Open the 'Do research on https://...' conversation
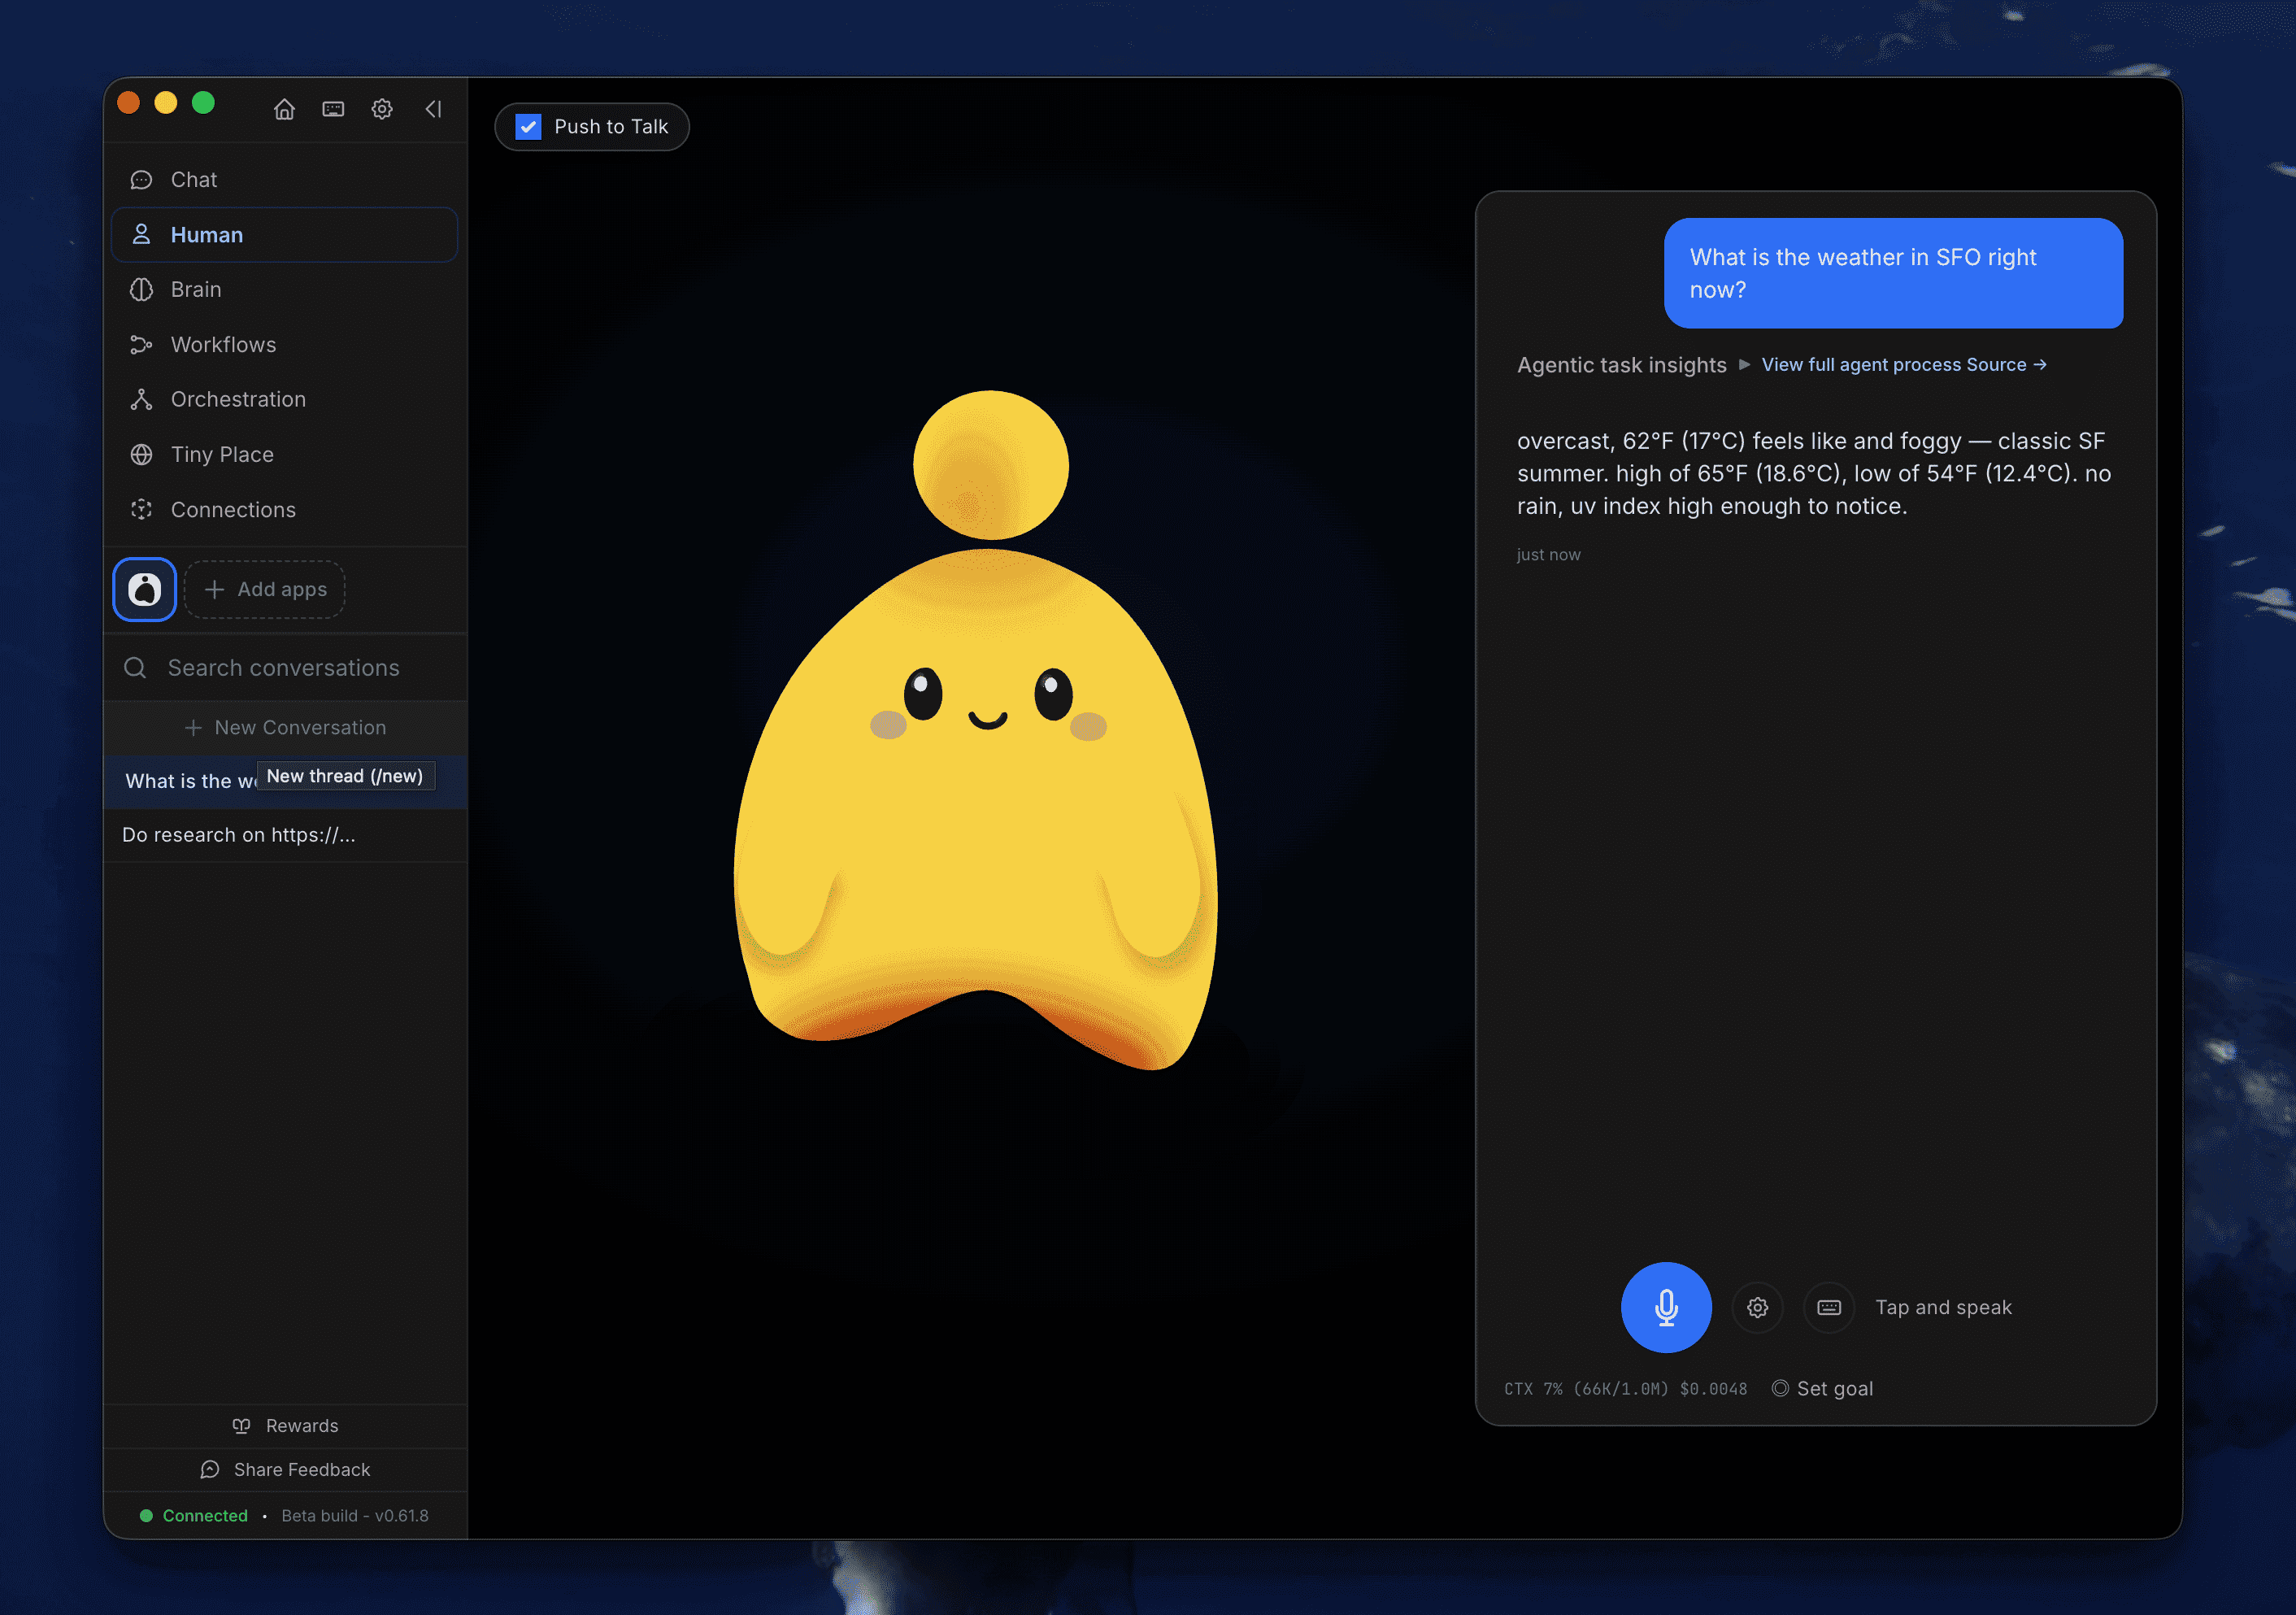Viewport: 2296px width, 1615px height. point(286,835)
